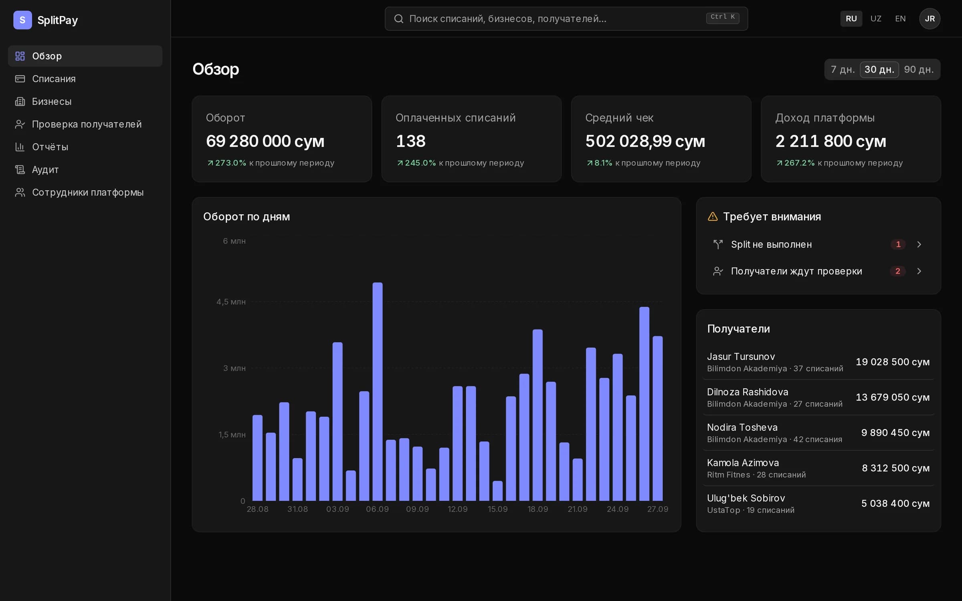
Task: Open Kamola Azimova recipient entry
Action: coord(818,468)
